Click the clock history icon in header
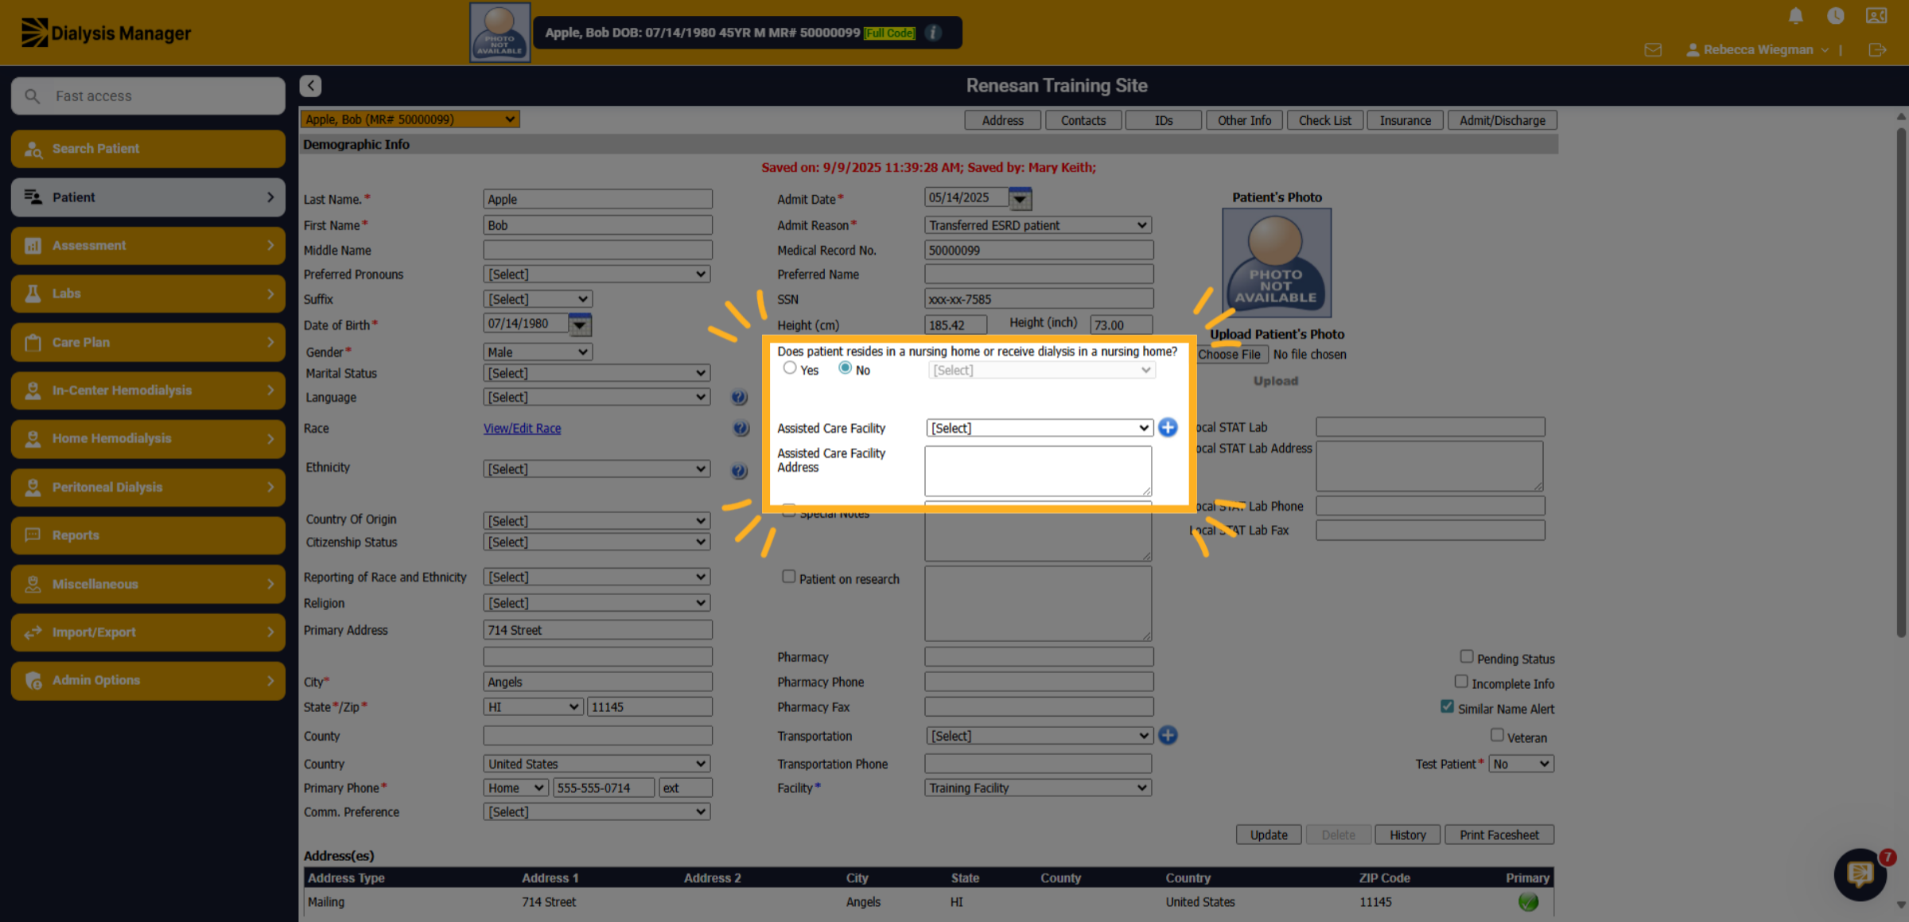 click(1836, 15)
